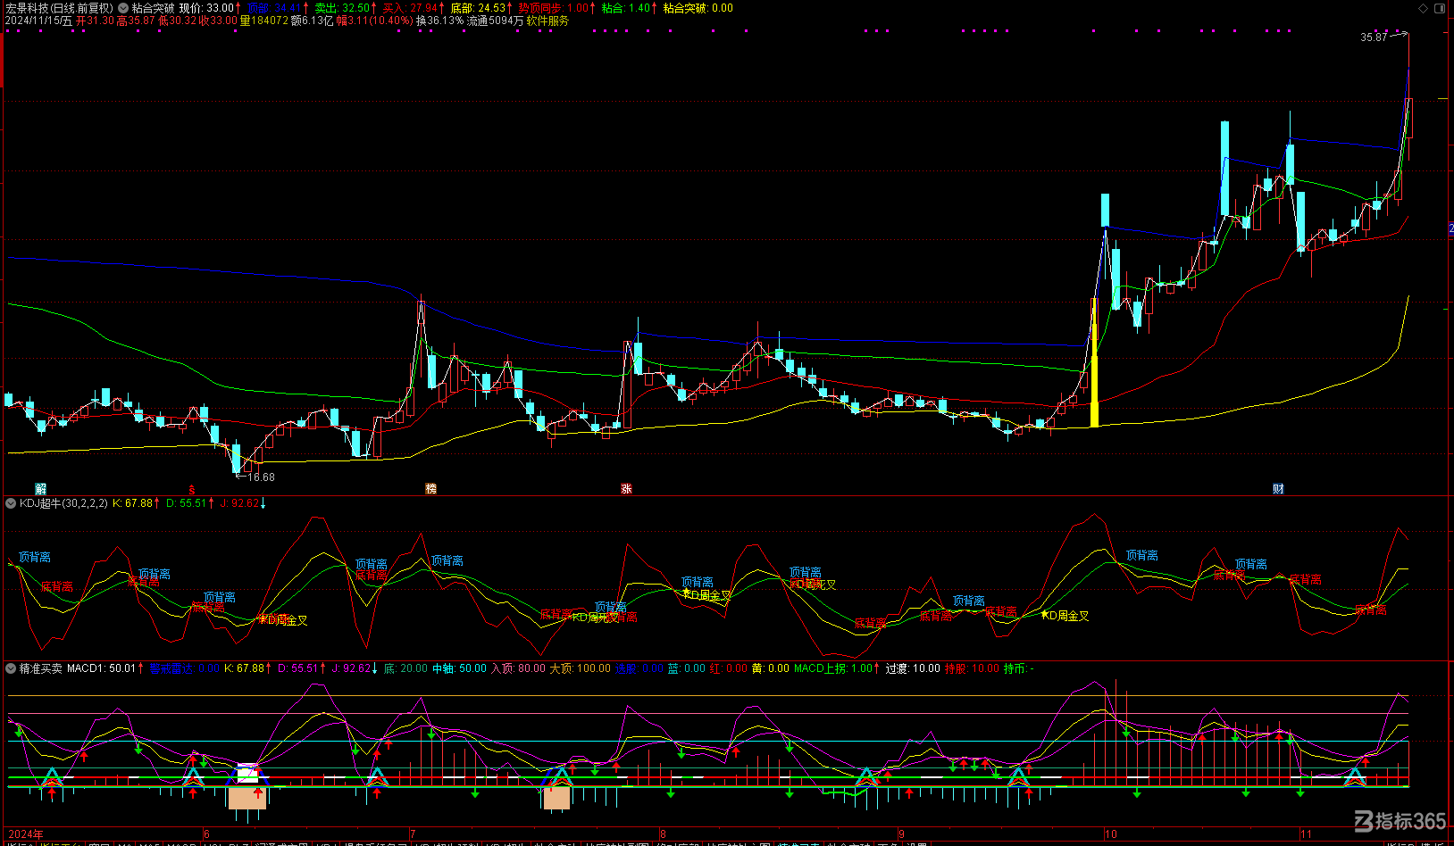This screenshot has height=846, width=1454.
Task: Click the 粘合突破 indicator name in header
Action: click(154, 8)
